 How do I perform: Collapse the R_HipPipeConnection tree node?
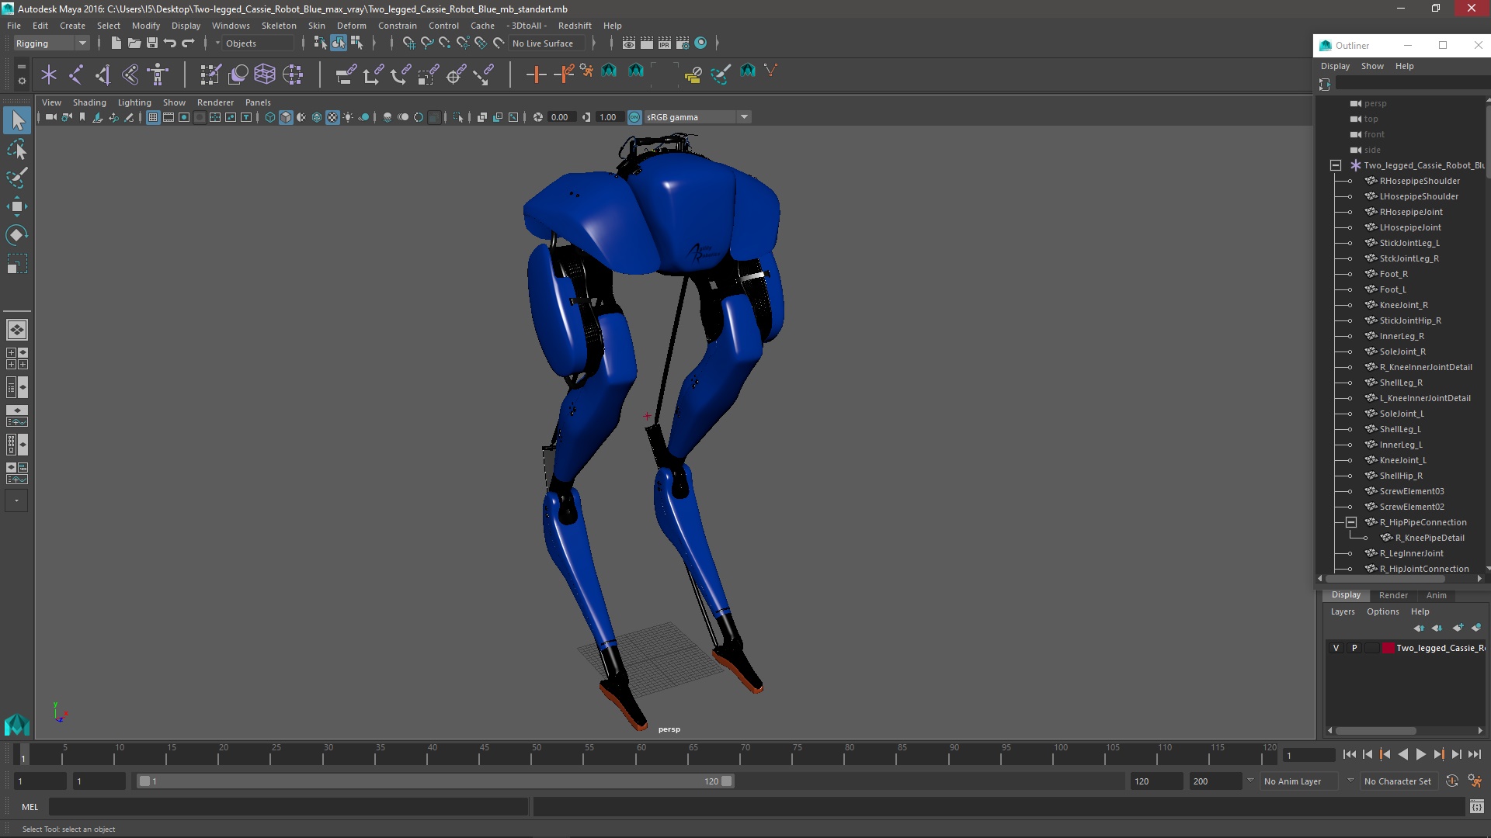(1351, 522)
